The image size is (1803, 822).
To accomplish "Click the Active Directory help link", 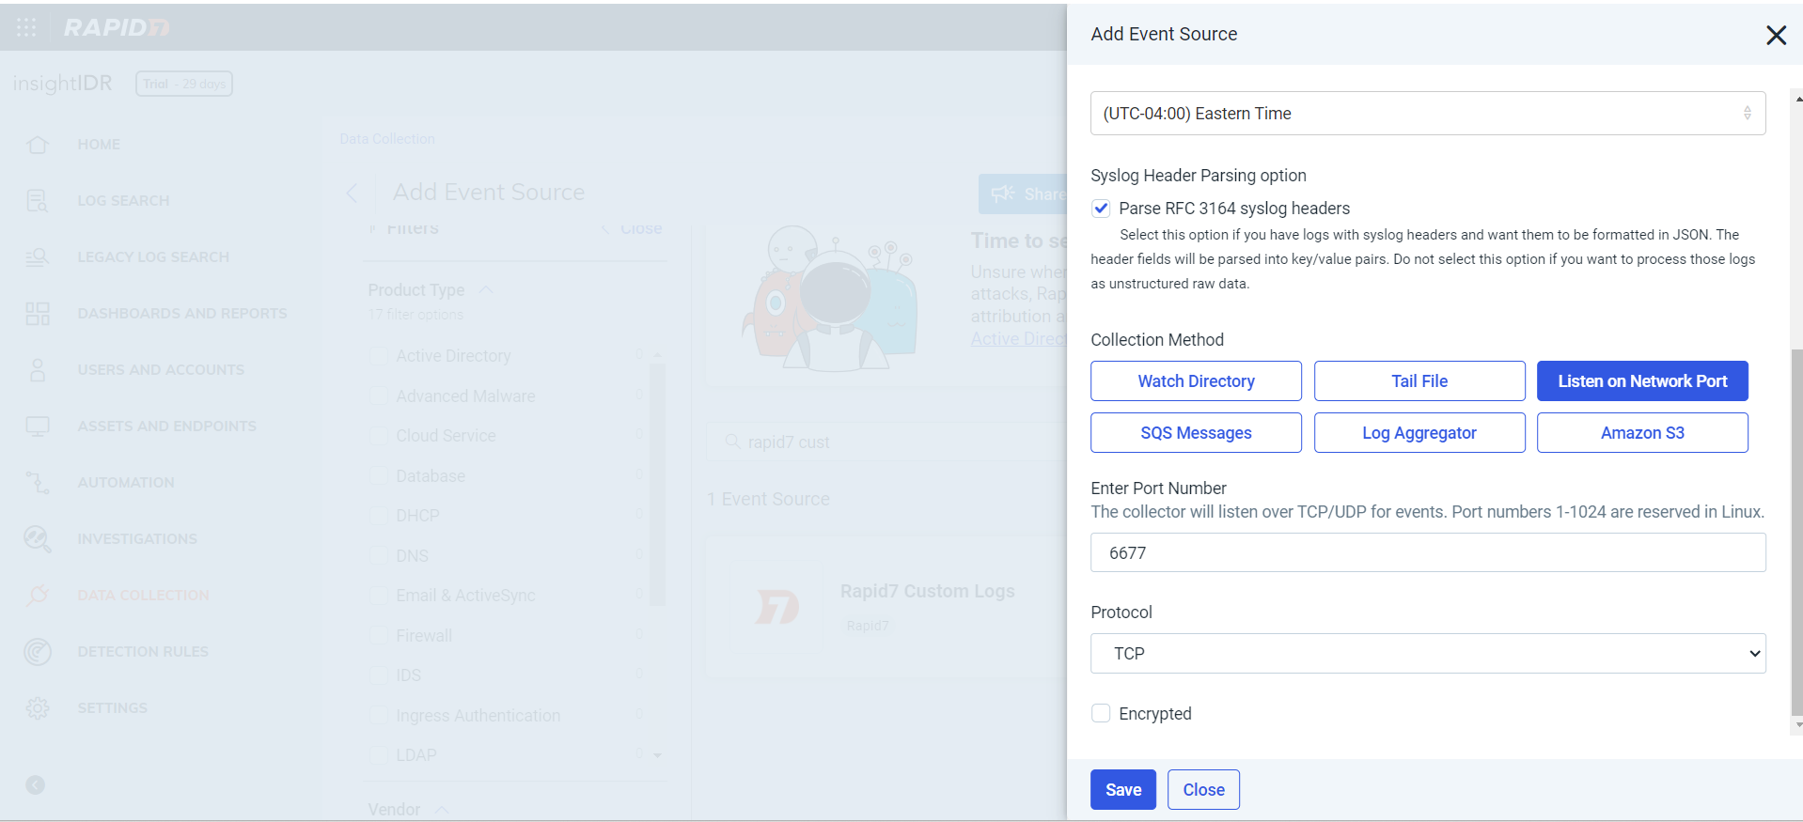I will coord(1019,339).
